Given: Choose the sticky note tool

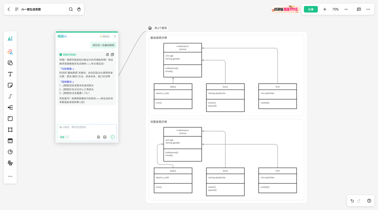Looking at the screenshot, I should [10, 85].
